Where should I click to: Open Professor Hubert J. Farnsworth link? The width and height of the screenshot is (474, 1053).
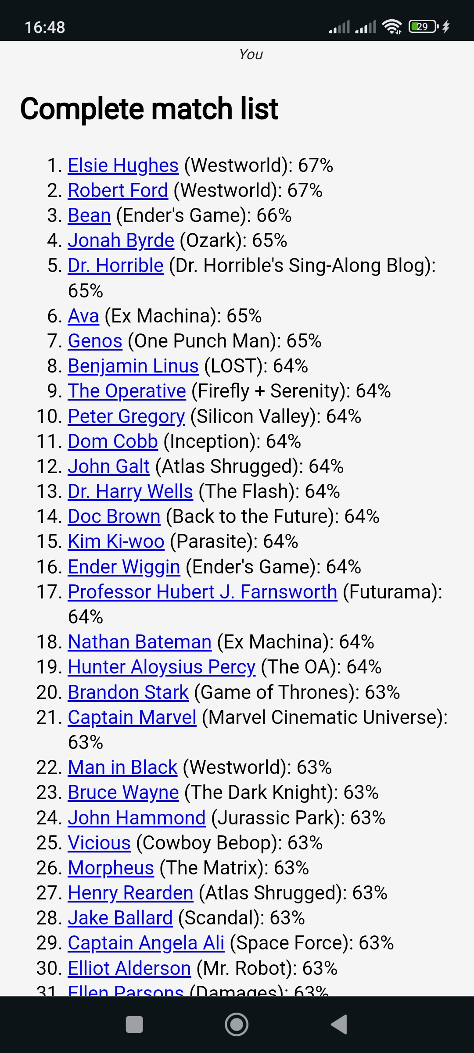click(202, 592)
